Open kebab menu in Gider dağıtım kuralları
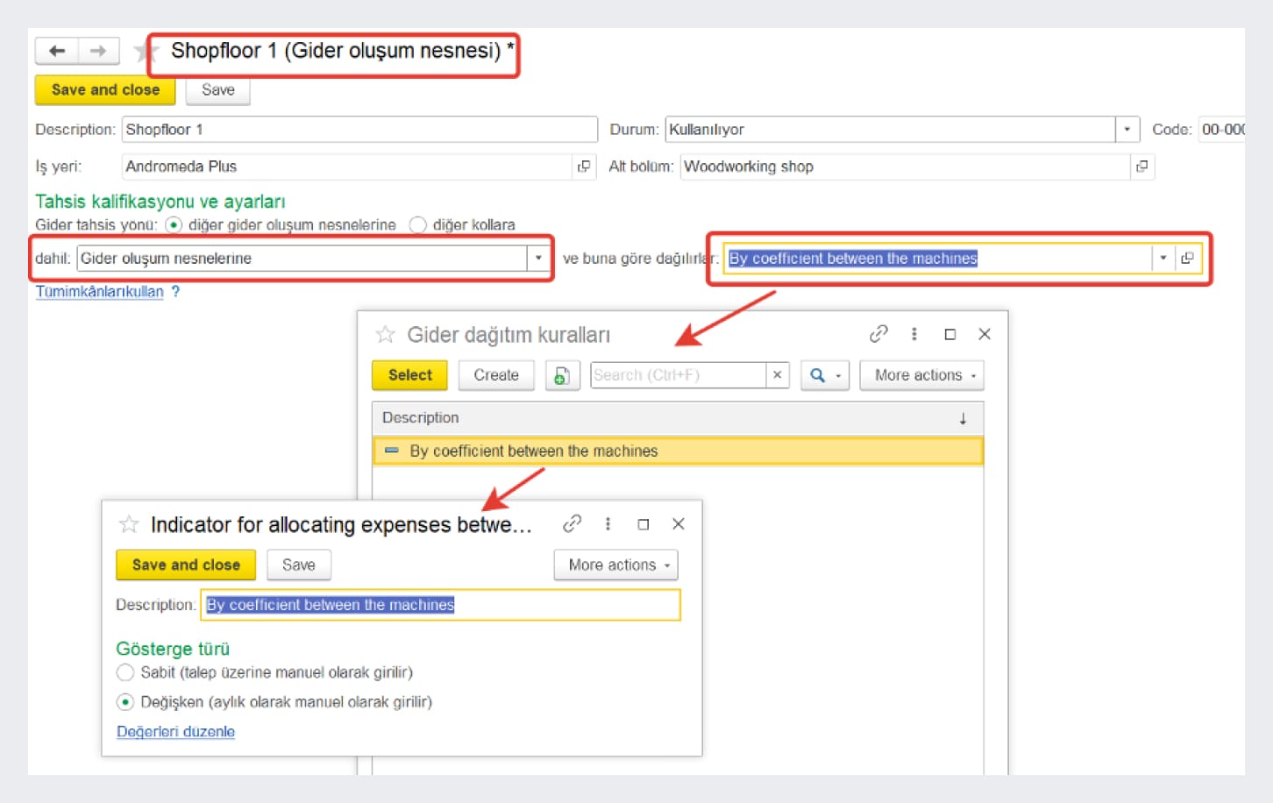Viewport: 1273px width, 803px height. [x=914, y=334]
